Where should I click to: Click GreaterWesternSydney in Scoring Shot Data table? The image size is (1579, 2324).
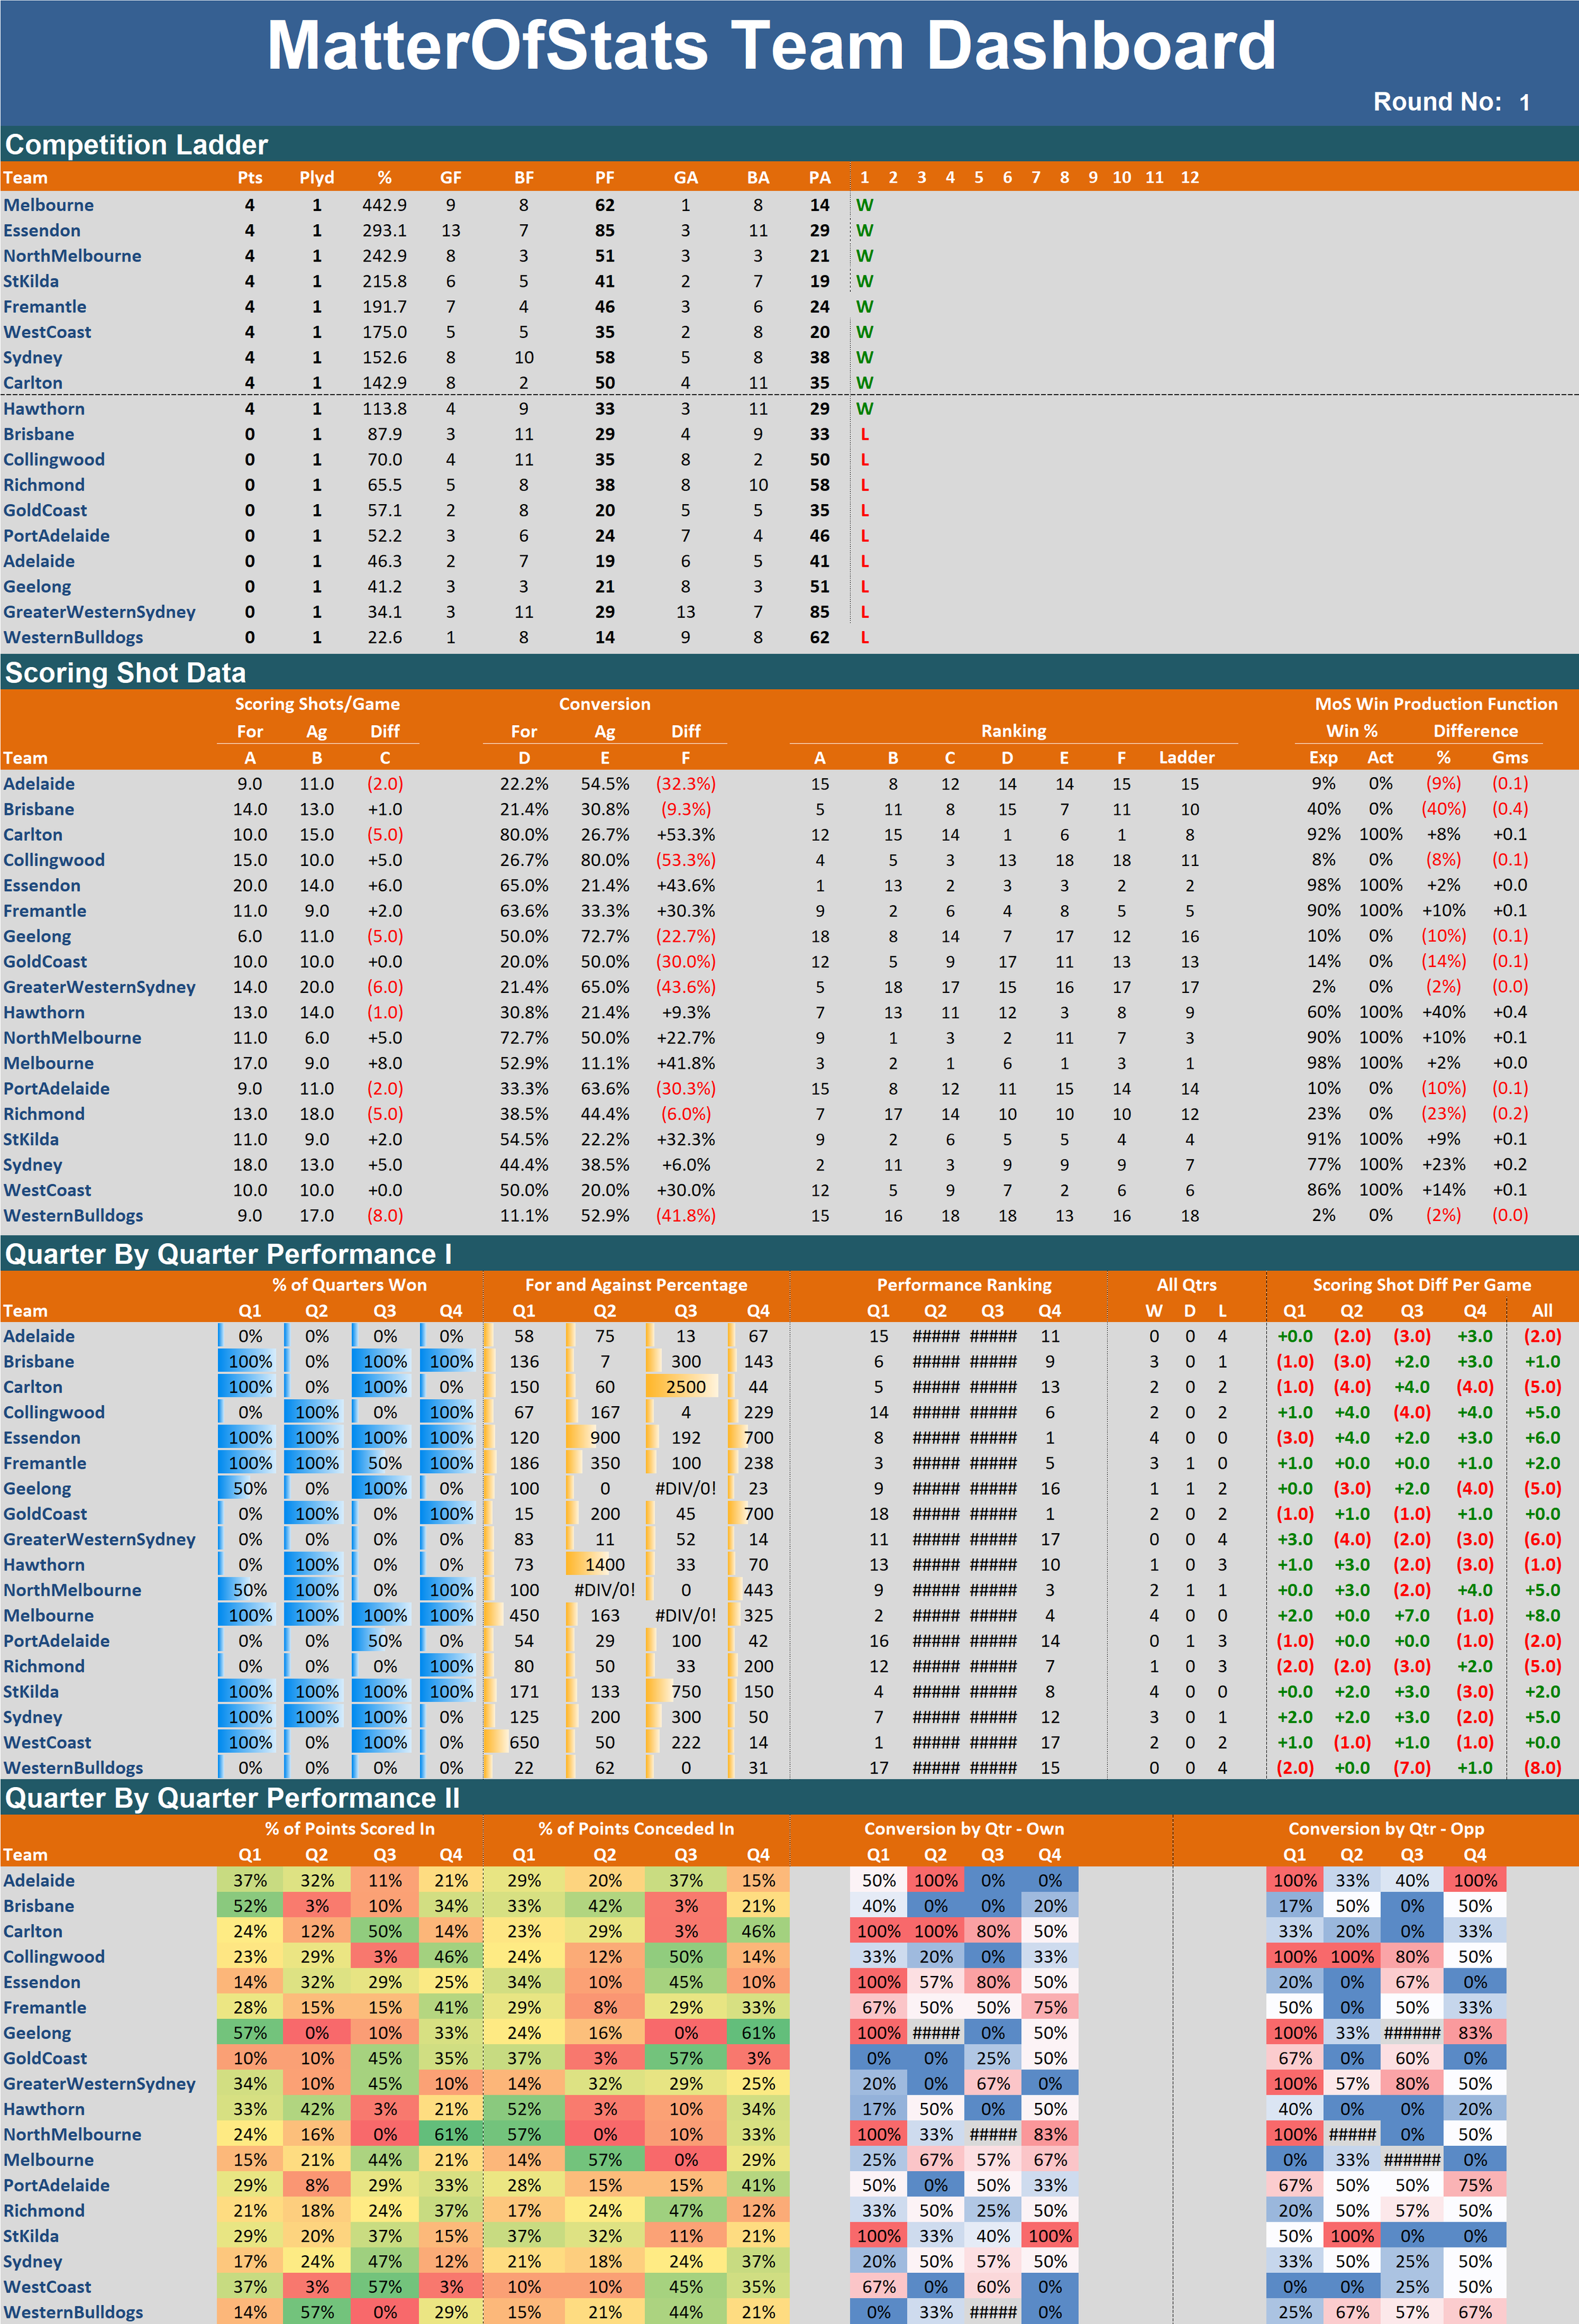[x=99, y=987]
